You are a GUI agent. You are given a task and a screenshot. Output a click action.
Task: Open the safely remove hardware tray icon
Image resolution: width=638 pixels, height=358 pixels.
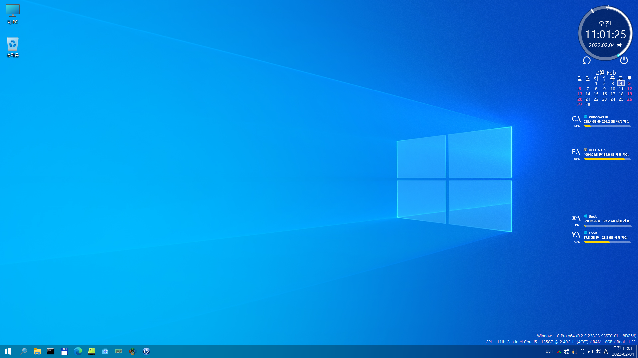click(x=583, y=351)
